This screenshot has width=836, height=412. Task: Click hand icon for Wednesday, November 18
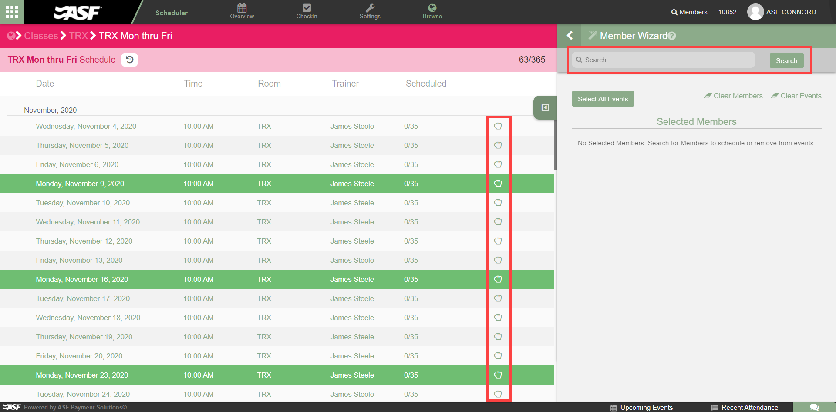pos(498,318)
